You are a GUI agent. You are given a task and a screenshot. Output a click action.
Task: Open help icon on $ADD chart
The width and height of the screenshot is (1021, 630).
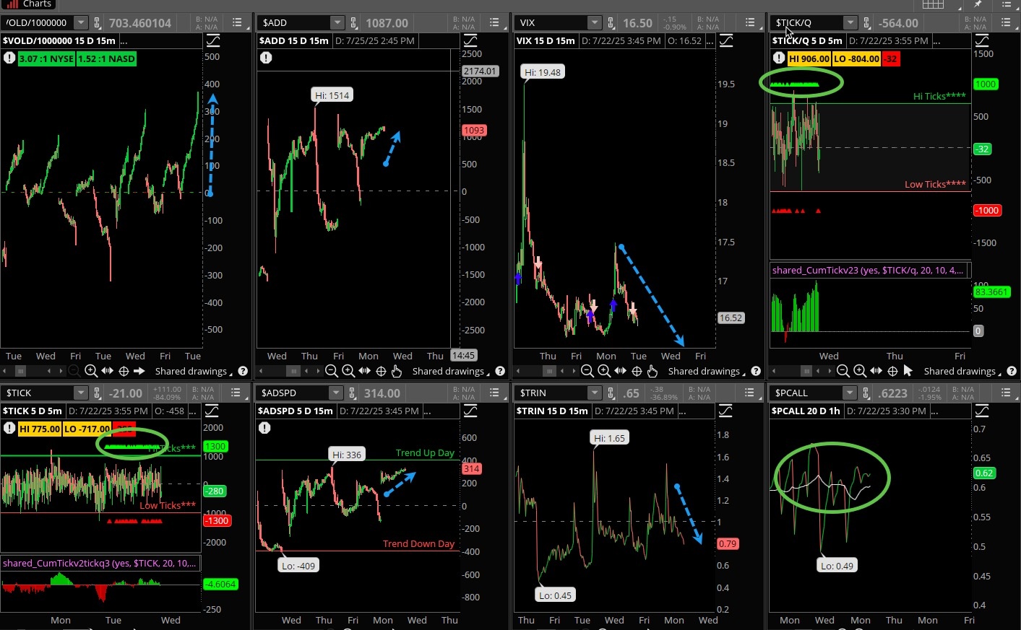coord(499,371)
